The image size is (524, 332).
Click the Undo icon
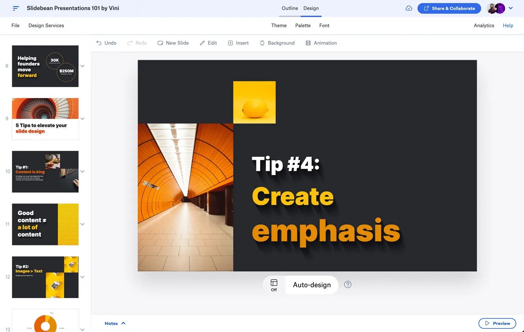(x=99, y=43)
